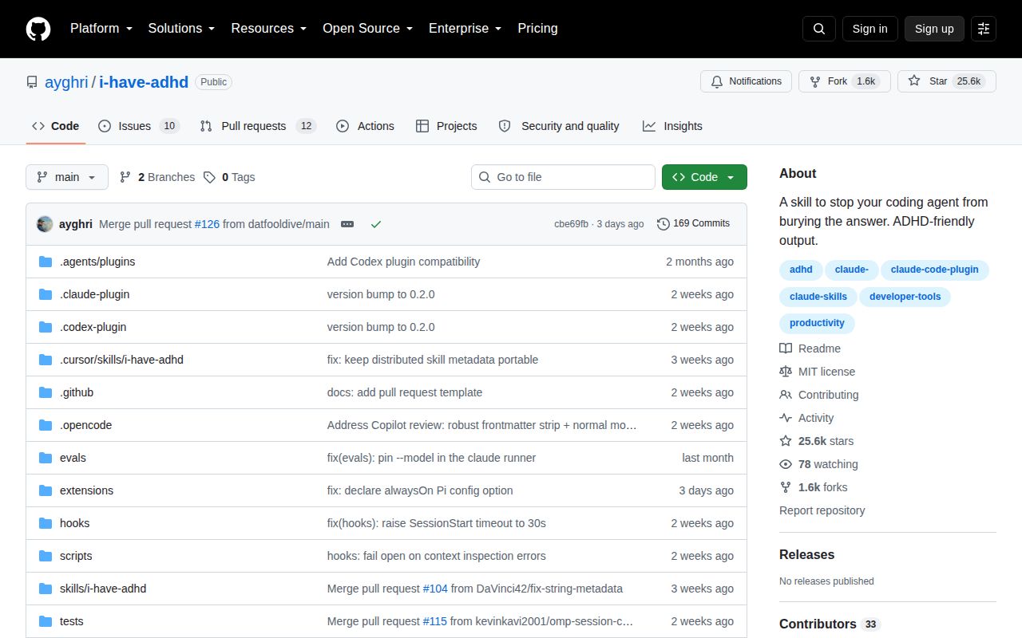1022x638 pixels.
Task: Click the repository icon before ayghri
Action: pyautogui.click(x=32, y=82)
